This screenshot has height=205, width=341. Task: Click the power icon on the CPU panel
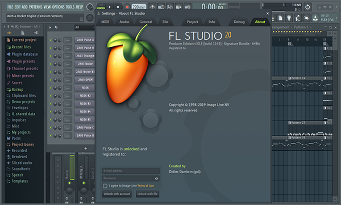307,7
